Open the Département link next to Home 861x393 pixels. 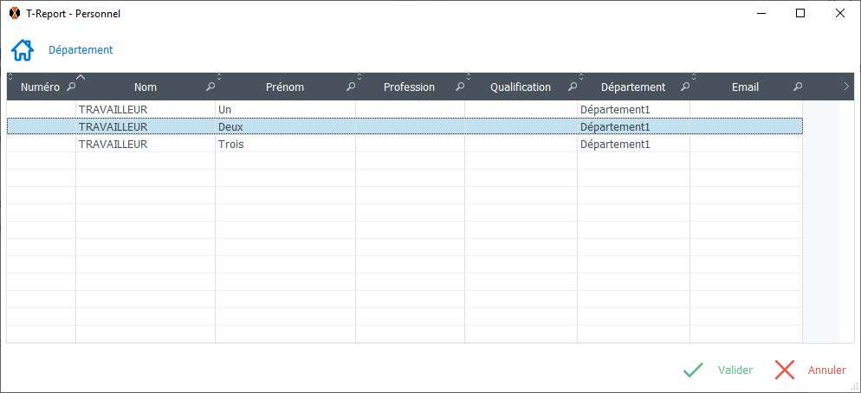click(81, 50)
